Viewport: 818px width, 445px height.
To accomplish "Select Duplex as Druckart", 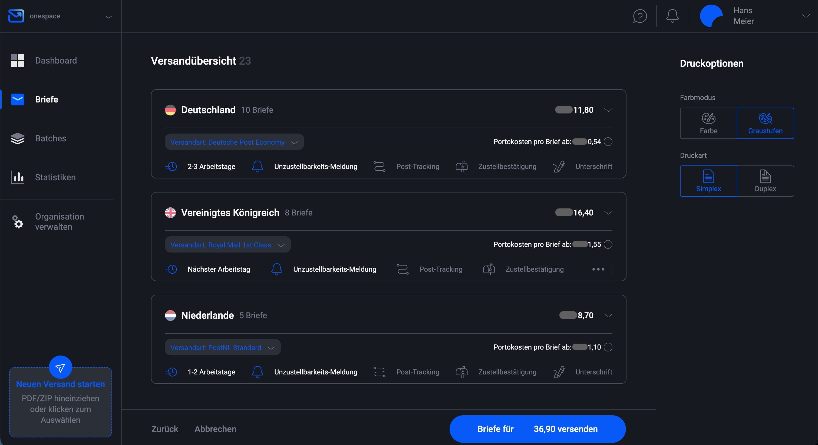I will point(765,181).
